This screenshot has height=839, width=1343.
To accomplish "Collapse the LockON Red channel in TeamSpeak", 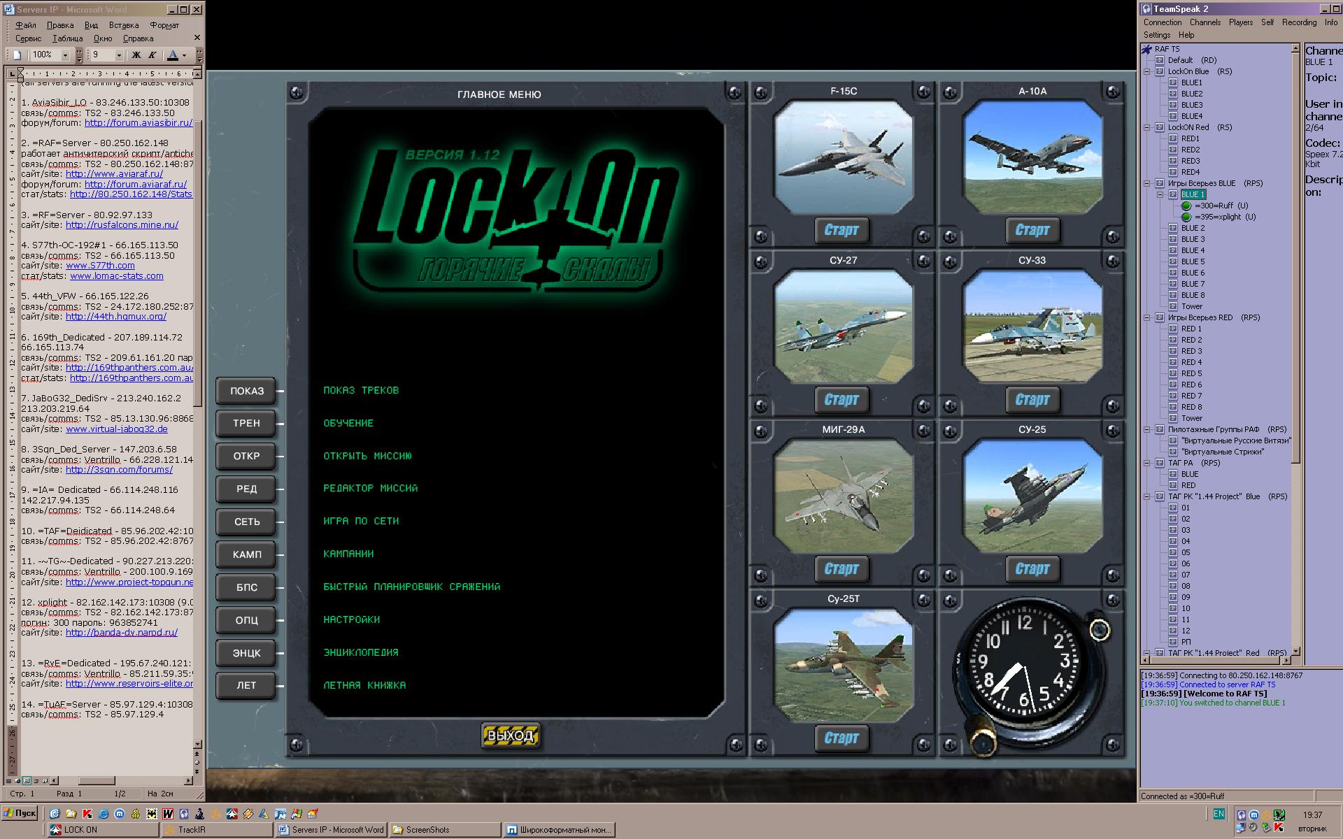I will [1147, 127].
